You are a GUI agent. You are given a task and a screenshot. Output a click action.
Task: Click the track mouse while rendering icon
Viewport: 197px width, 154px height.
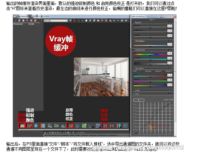pyautogui.click(x=110, y=21)
